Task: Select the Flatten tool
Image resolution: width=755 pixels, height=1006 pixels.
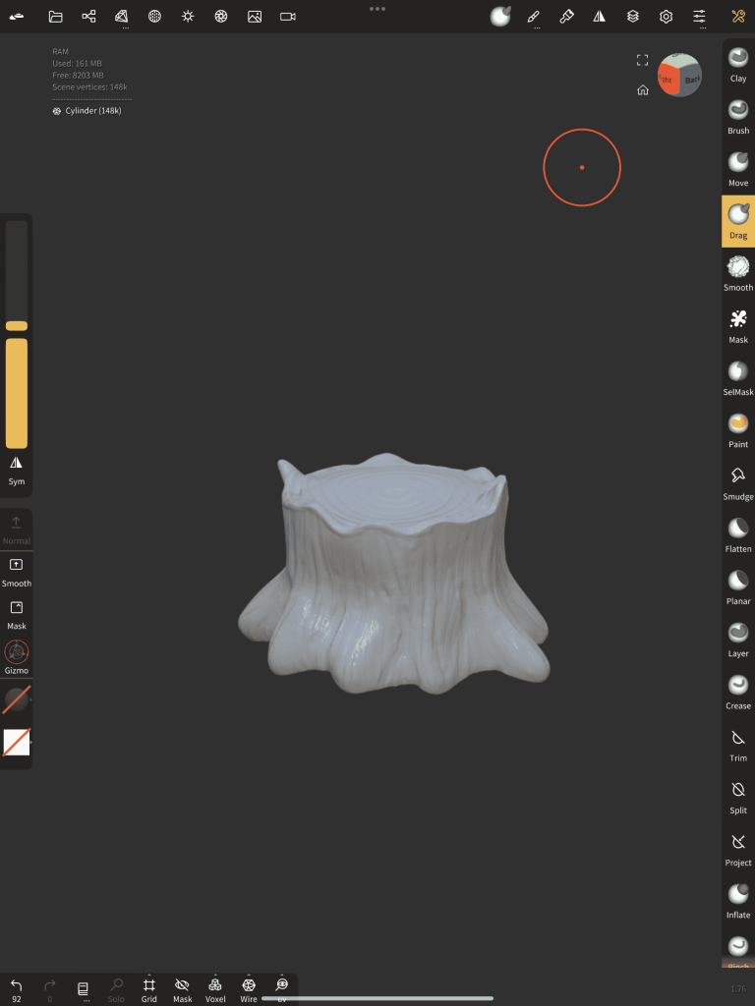Action: (x=737, y=533)
